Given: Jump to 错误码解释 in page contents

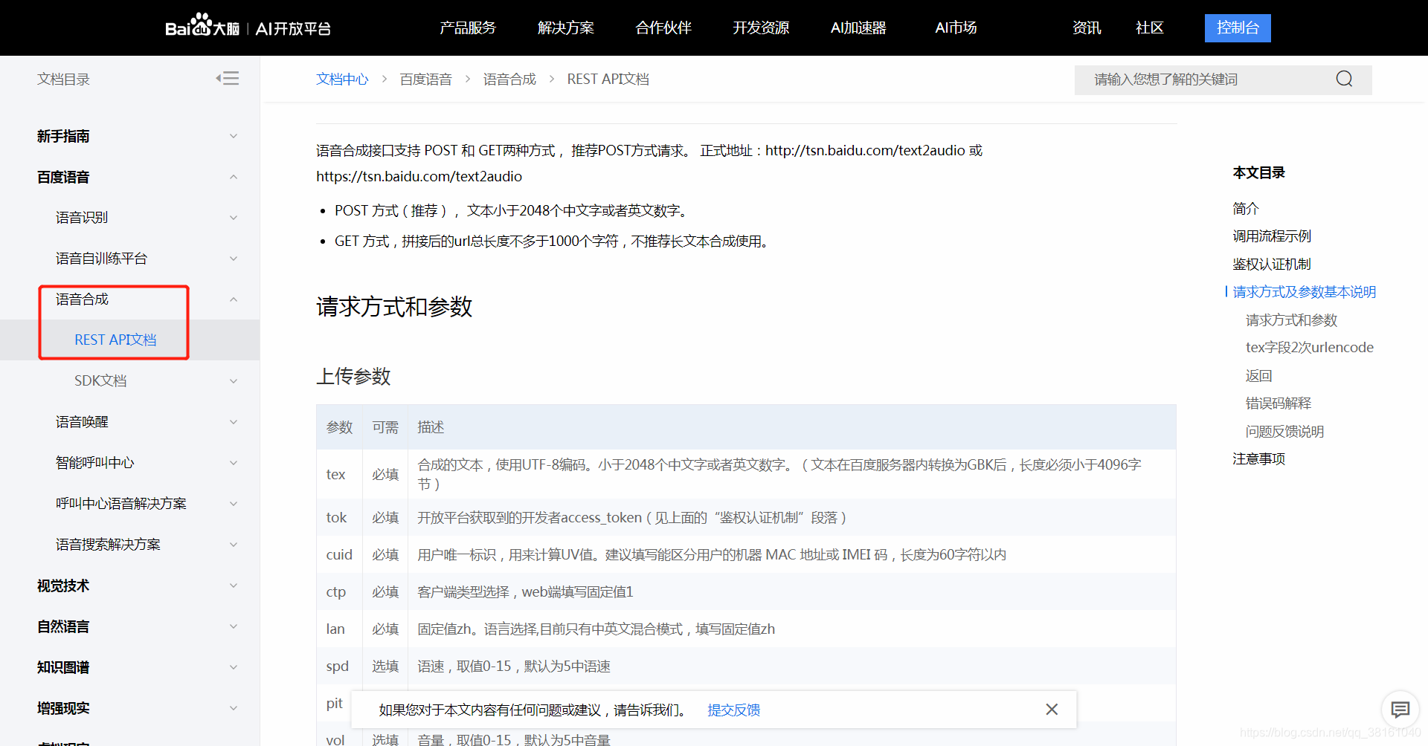Looking at the screenshot, I should coord(1279,403).
